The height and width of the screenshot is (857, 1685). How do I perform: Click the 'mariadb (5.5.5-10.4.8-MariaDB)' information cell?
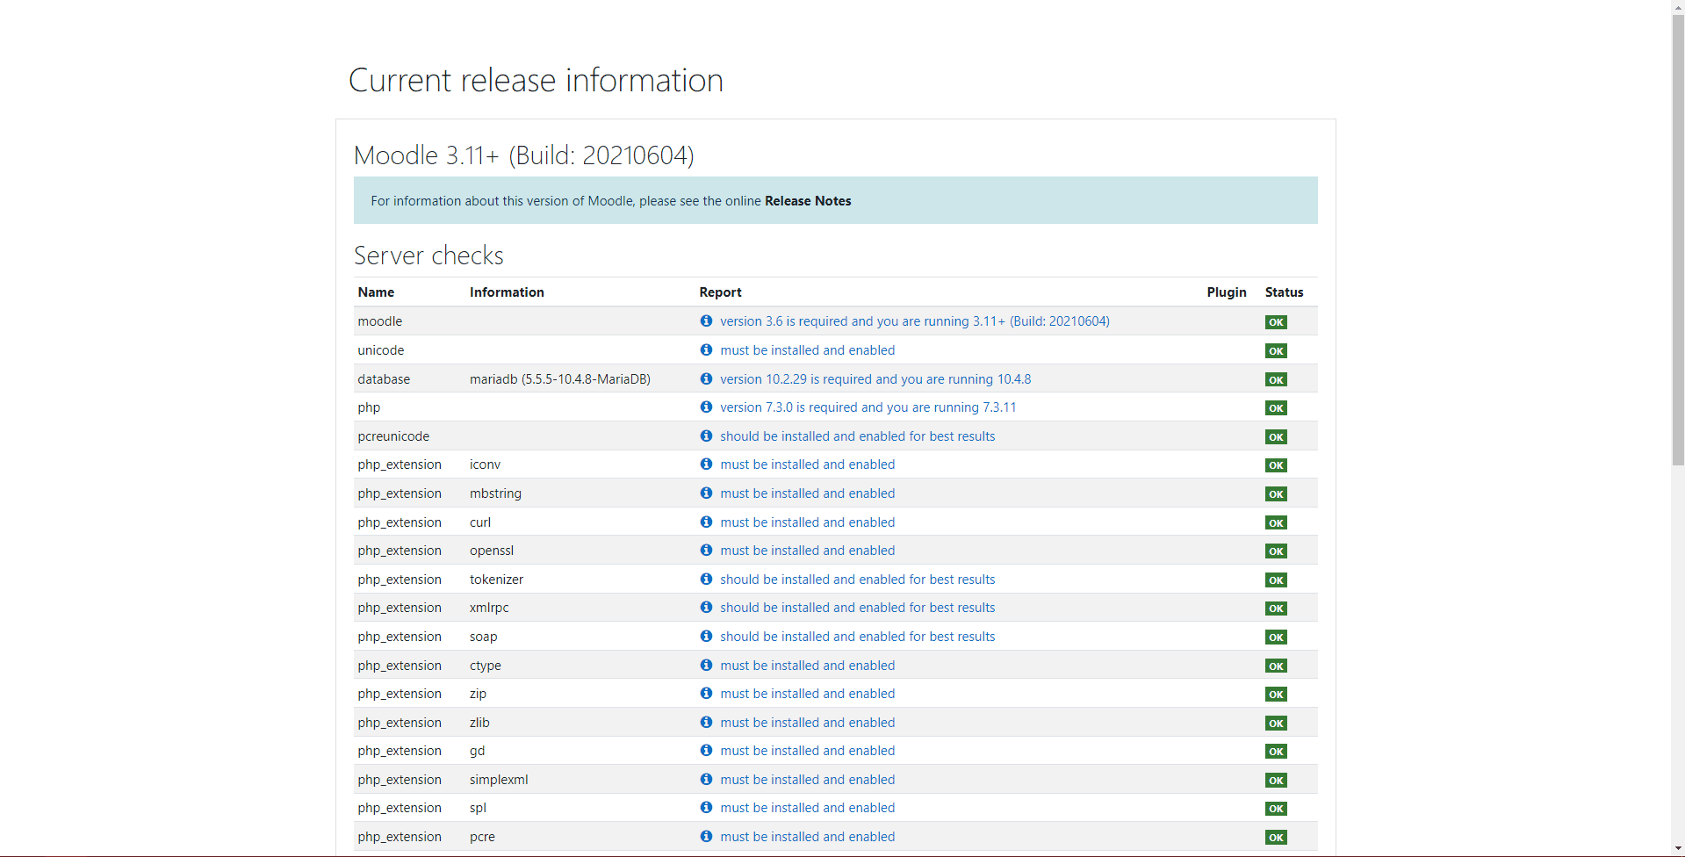click(x=560, y=379)
